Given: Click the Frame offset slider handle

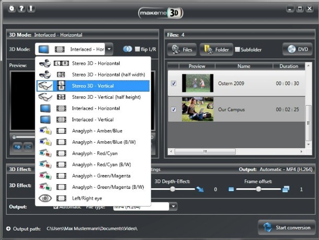Looking at the screenshot, I should click(258, 189).
